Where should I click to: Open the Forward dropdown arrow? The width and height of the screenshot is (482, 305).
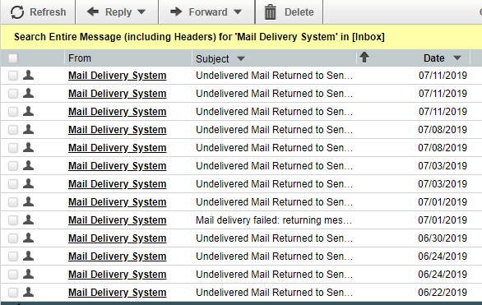(x=238, y=12)
